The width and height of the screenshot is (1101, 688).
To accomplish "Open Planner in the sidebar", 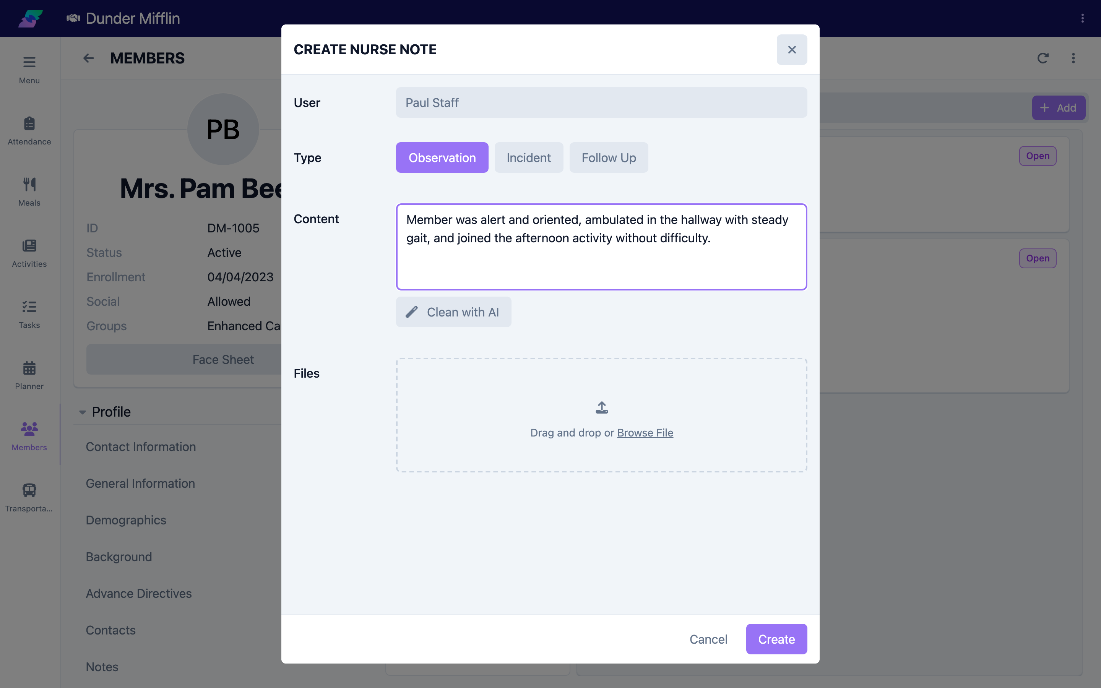I will click(29, 376).
